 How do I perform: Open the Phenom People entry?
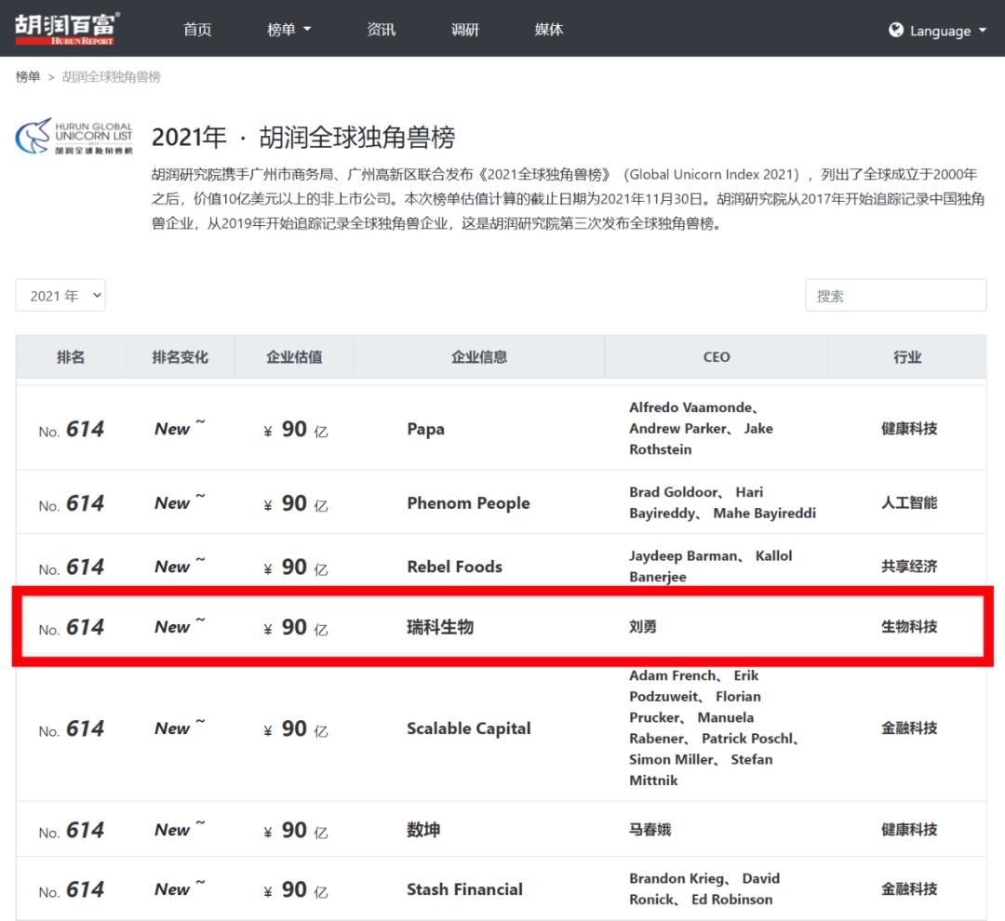click(x=468, y=503)
